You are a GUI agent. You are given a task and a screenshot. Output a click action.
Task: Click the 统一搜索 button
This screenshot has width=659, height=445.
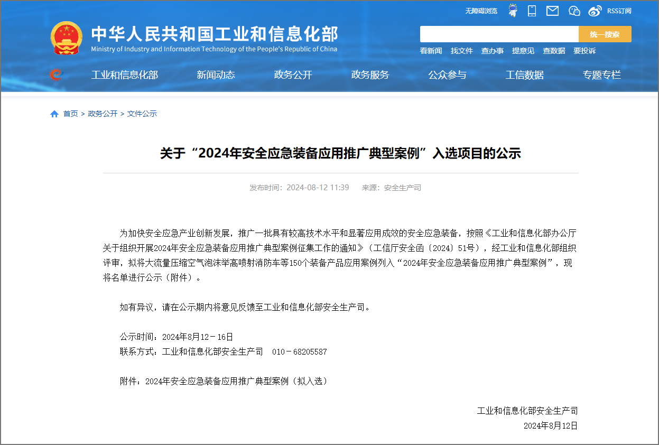605,34
